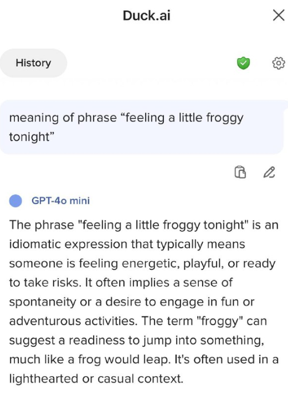Open settings via the gear icon
The image size is (288, 396).
pyautogui.click(x=279, y=63)
